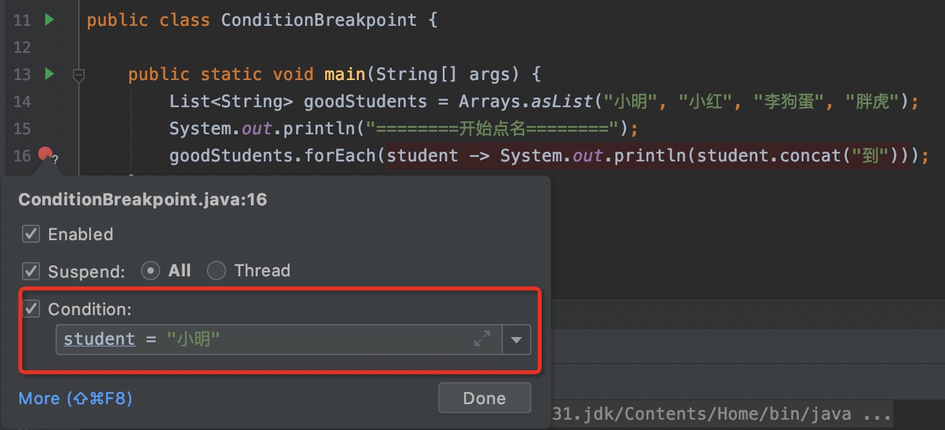Select the Thread suspend option

(x=216, y=271)
